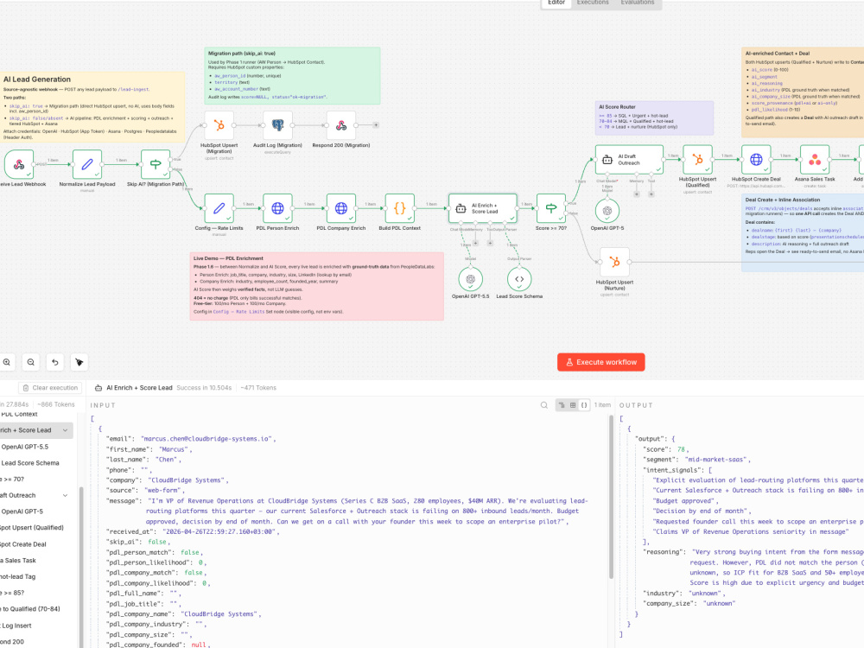864x648 pixels.
Task: Zoom out of the canvas
Action: 31,362
